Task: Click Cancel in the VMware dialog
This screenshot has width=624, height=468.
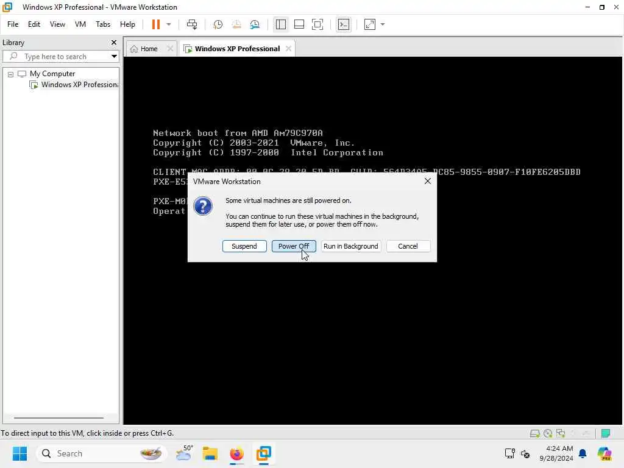Action: (x=408, y=246)
